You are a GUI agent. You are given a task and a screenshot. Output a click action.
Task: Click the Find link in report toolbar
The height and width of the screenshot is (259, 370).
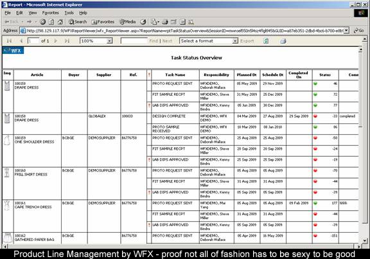click(x=154, y=41)
